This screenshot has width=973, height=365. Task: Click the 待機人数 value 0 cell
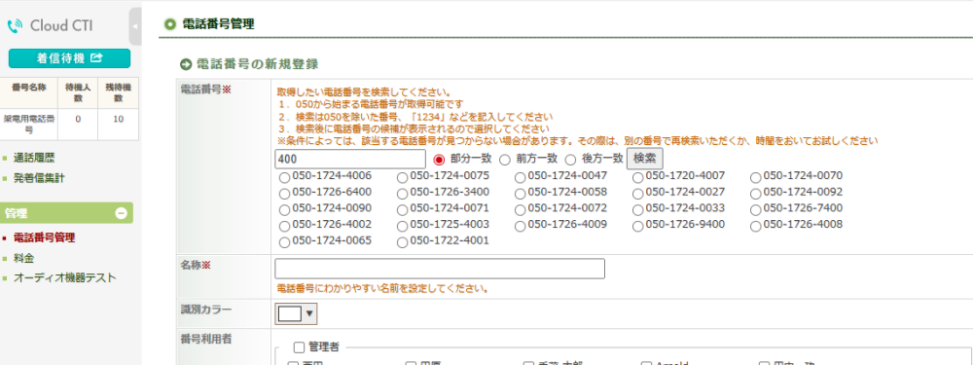[x=78, y=125]
